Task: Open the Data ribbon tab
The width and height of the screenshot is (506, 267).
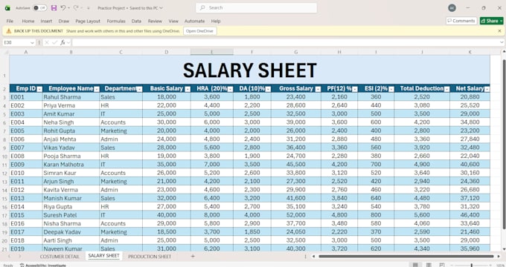Action: point(136,21)
